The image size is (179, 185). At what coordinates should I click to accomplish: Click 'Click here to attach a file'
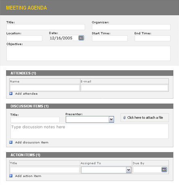pos(145,118)
